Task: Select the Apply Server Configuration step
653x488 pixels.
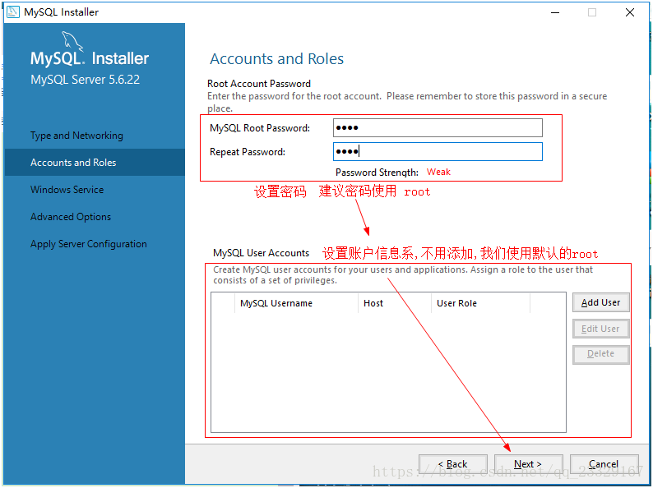Action: pyautogui.click(x=89, y=244)
